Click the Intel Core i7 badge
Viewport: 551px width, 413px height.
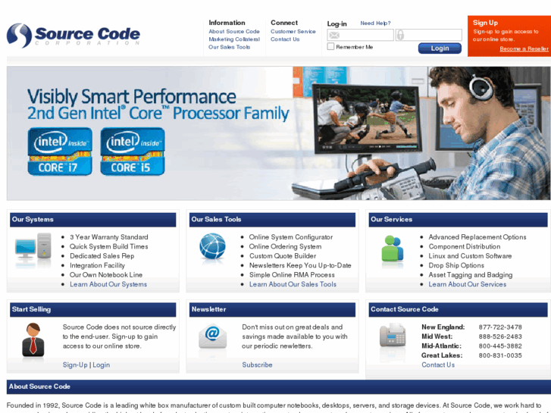tap(60, 152)
